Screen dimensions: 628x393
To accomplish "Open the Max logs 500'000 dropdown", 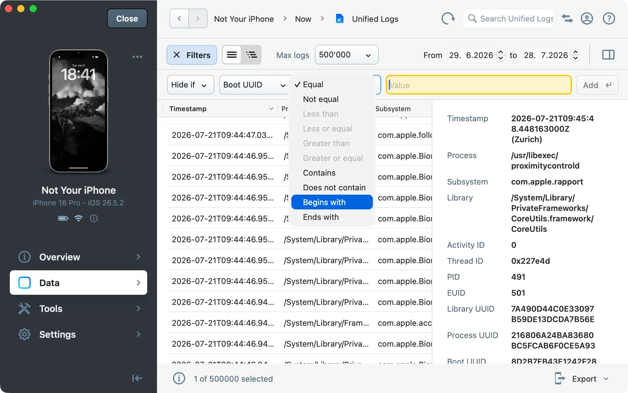I will point(347,55).
